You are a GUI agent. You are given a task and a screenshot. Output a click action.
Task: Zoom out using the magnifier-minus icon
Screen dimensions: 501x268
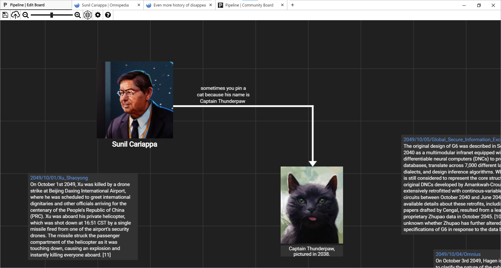pos(25,15)
